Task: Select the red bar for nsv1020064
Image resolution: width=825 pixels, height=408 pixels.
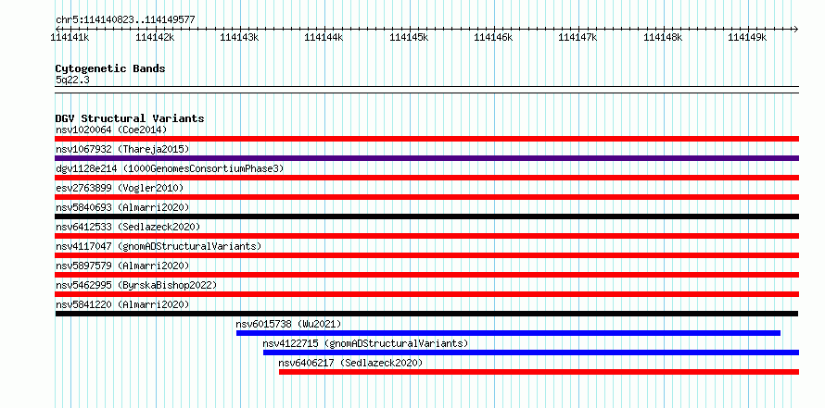Action: 426,139
